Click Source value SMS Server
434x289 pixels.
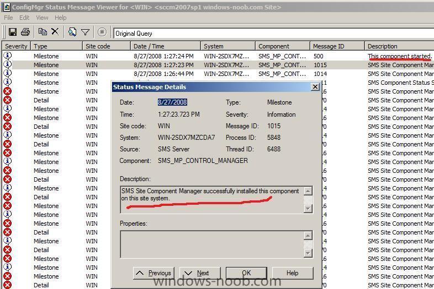click(x=173, y=149)
